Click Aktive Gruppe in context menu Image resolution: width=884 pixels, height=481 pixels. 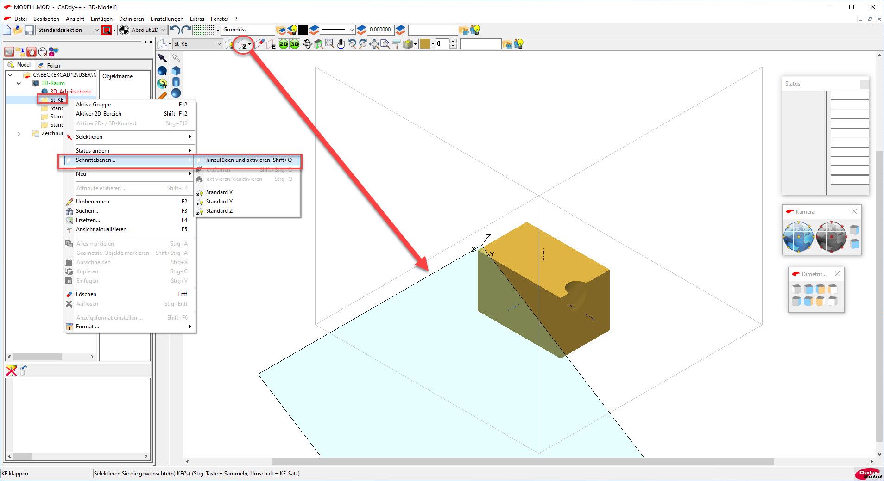129,105
